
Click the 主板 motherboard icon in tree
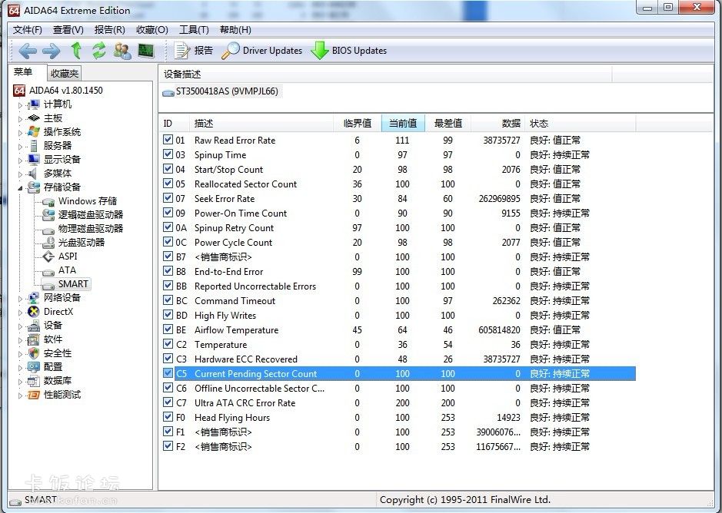click(x=34, y=118)
